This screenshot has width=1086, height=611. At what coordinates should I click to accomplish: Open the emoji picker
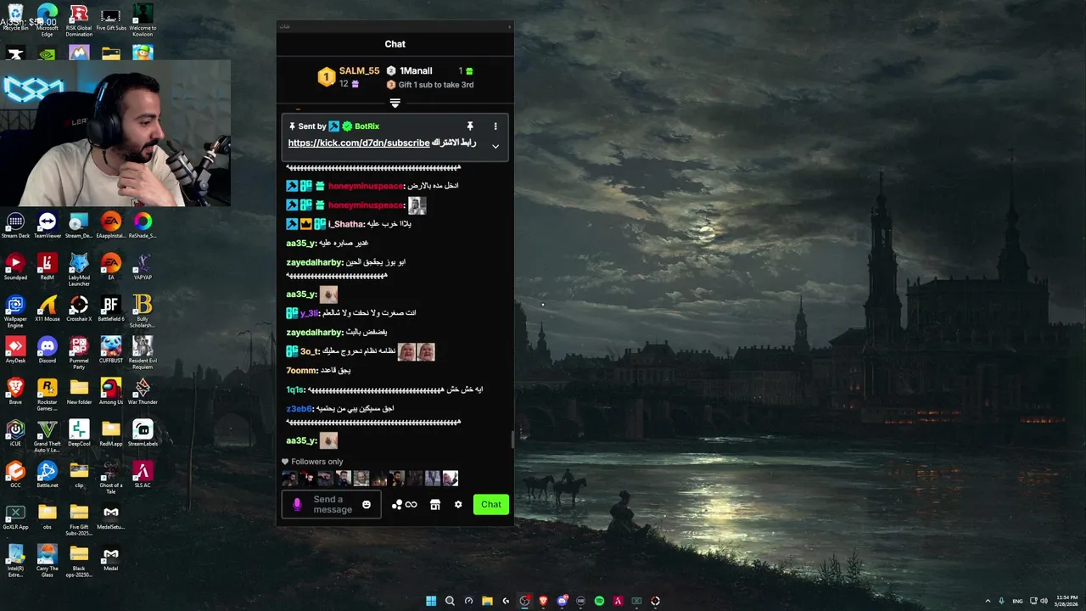[367, 504]
